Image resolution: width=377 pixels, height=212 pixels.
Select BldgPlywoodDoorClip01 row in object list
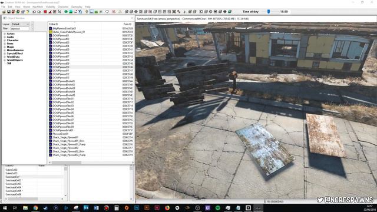point(64,28)
